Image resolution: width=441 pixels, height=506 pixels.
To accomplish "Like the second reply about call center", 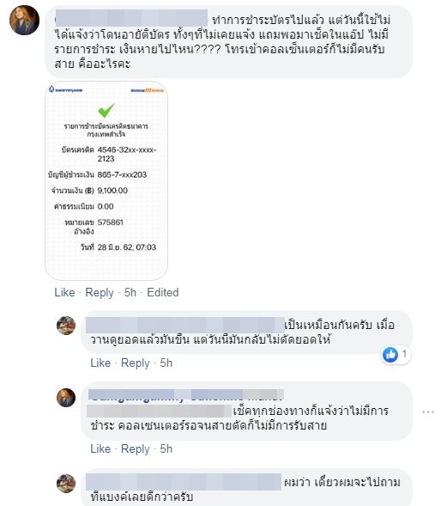I will [100, 448].
